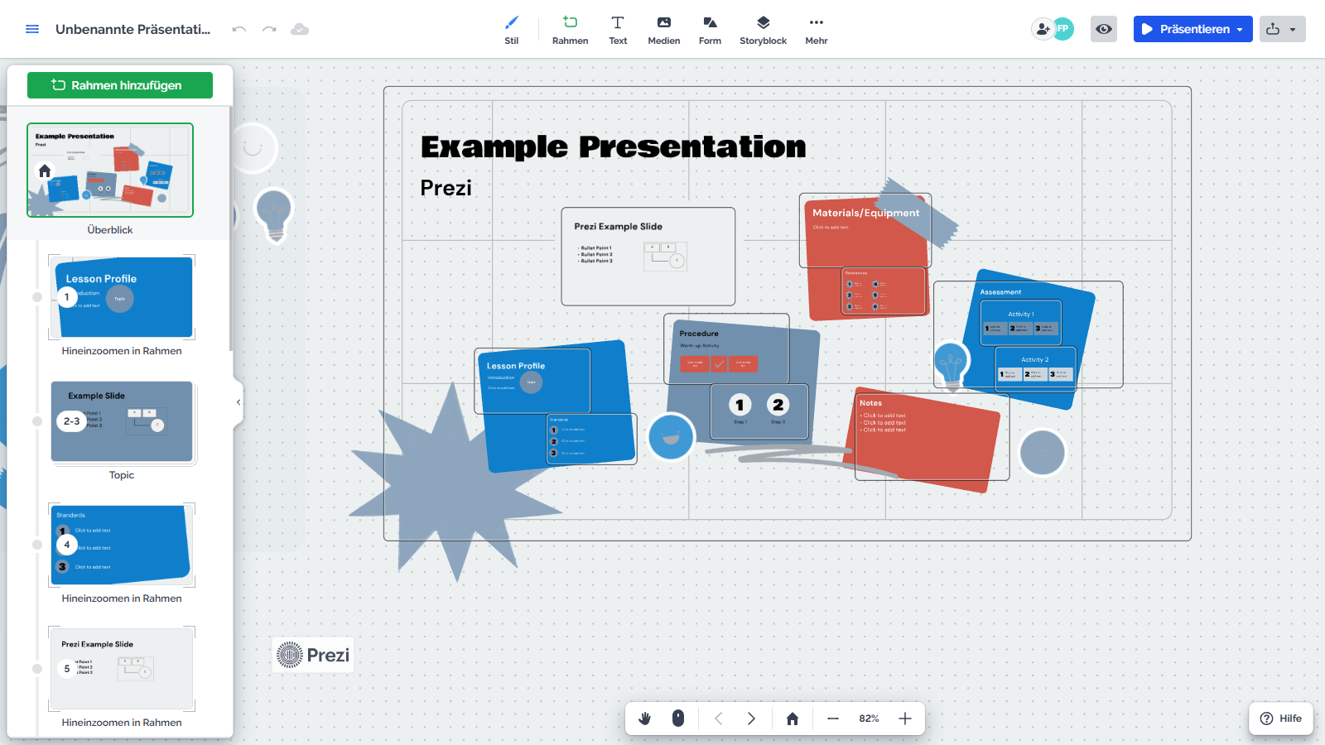Undo the last action

pos(239,29)
